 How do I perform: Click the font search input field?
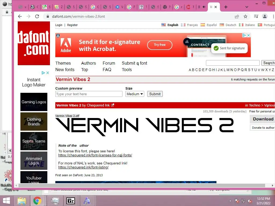(233, 63)
